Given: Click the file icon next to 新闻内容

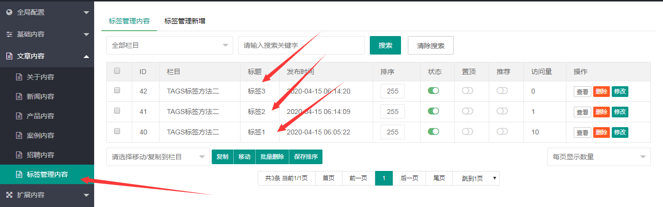Looking at the screenshot, I should (19, 96).
